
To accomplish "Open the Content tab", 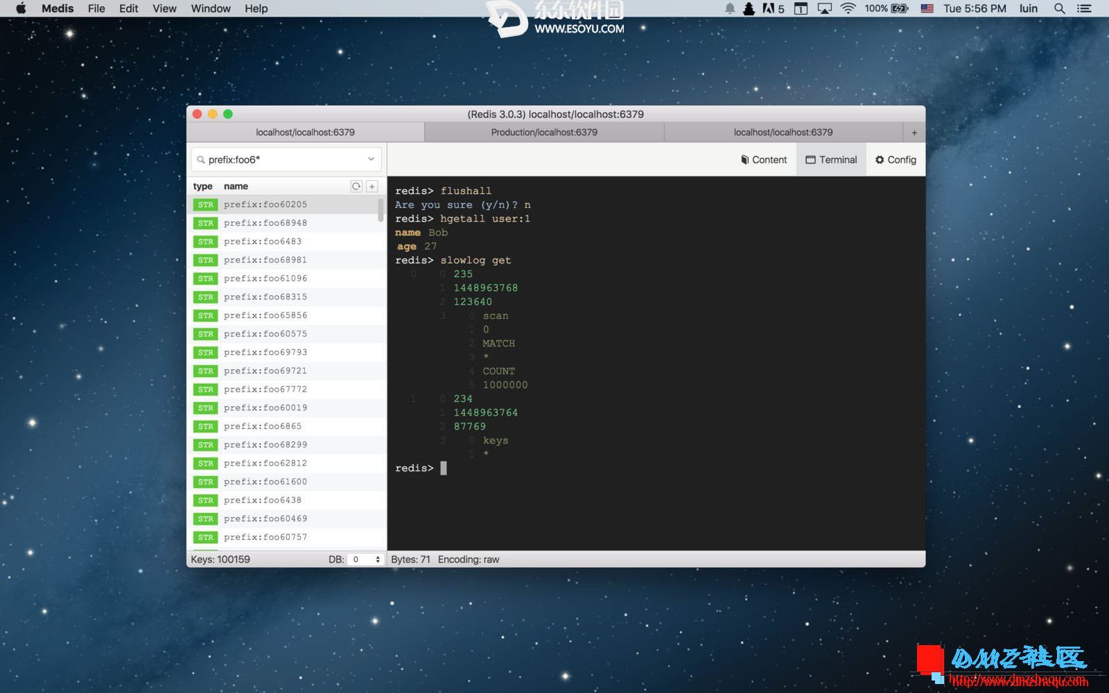I will (x=764, y=159).
